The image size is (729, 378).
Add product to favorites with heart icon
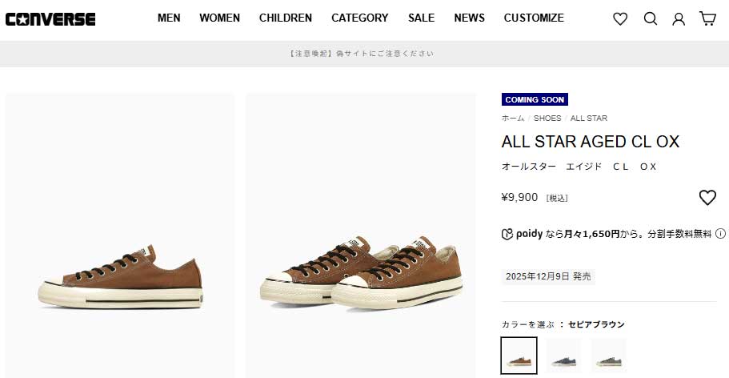tap(707, 197)
